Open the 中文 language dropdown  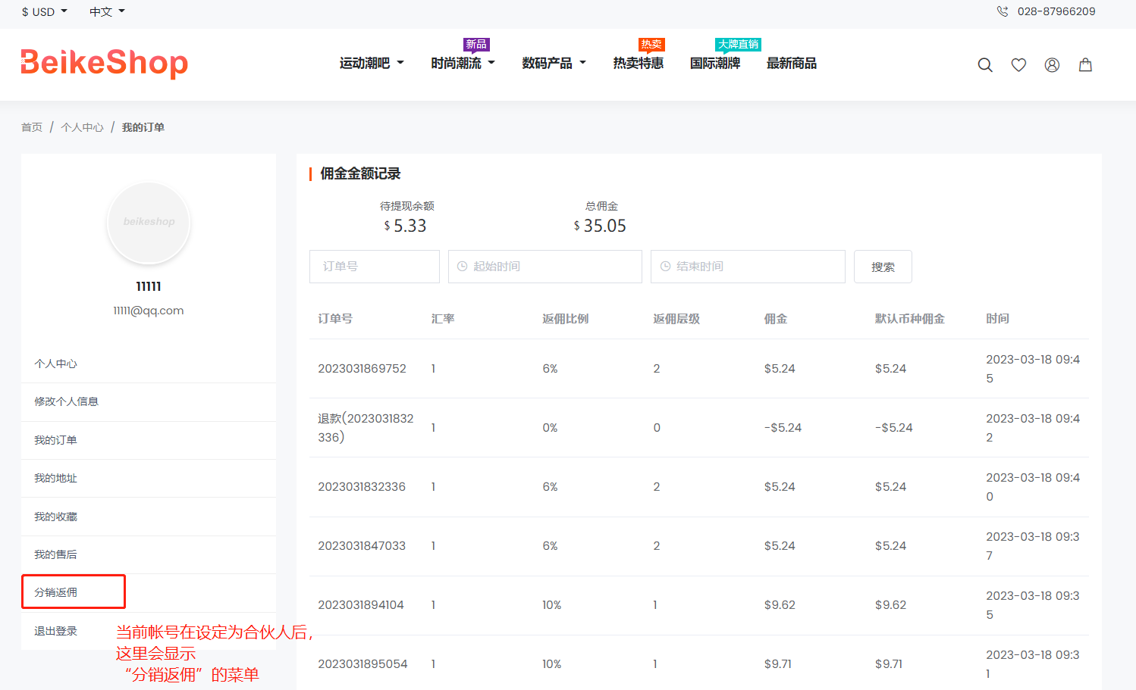(107, 11)
